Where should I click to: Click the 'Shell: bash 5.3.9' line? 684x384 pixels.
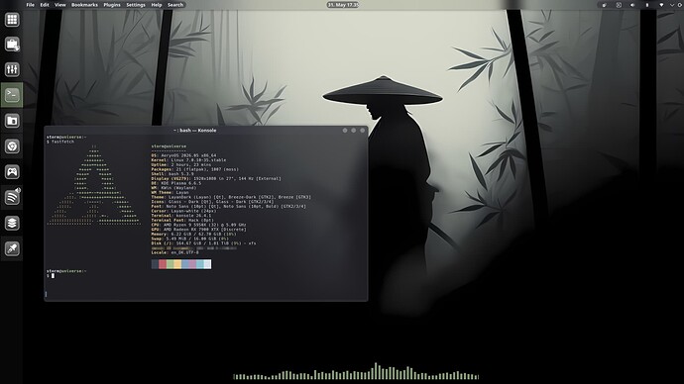(172, 174)
